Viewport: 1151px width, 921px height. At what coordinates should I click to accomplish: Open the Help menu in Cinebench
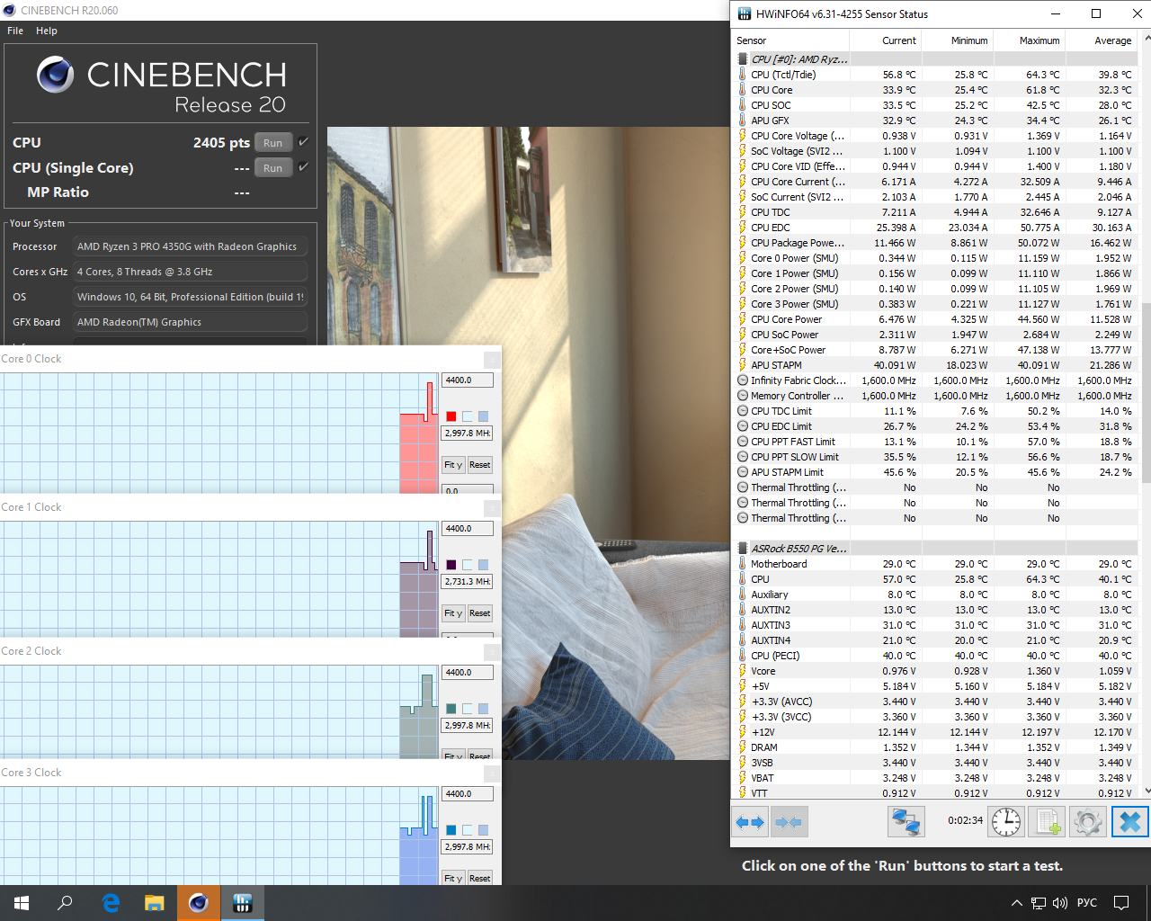[x=47, y=31]
